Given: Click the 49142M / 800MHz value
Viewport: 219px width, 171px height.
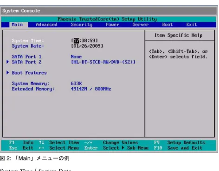Looking at the screenshot, I should click(x=91, y=89).
